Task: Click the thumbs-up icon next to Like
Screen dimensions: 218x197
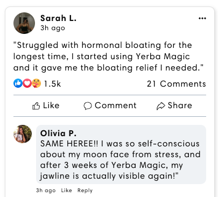Action: (36, 106)
